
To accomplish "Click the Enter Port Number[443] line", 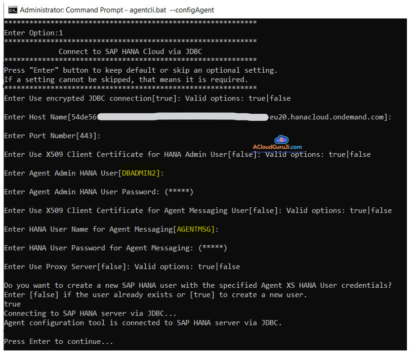I will coord(52,136).
